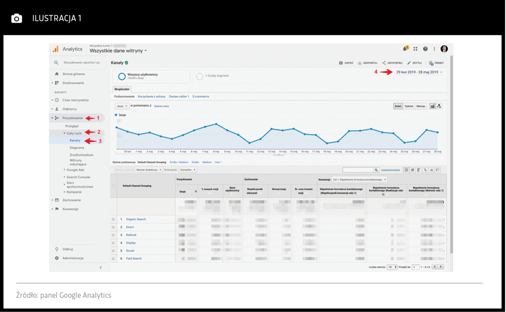Click the Eksportuj export icon
The width and height of the screenshot is (506, 312).
pos(360,63)
